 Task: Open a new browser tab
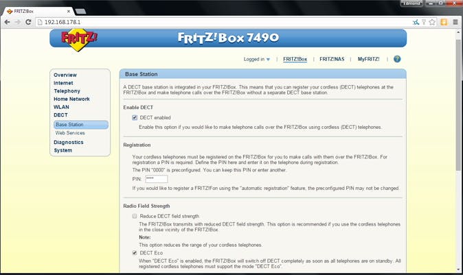pyautogui.click(x=80, y=11)
